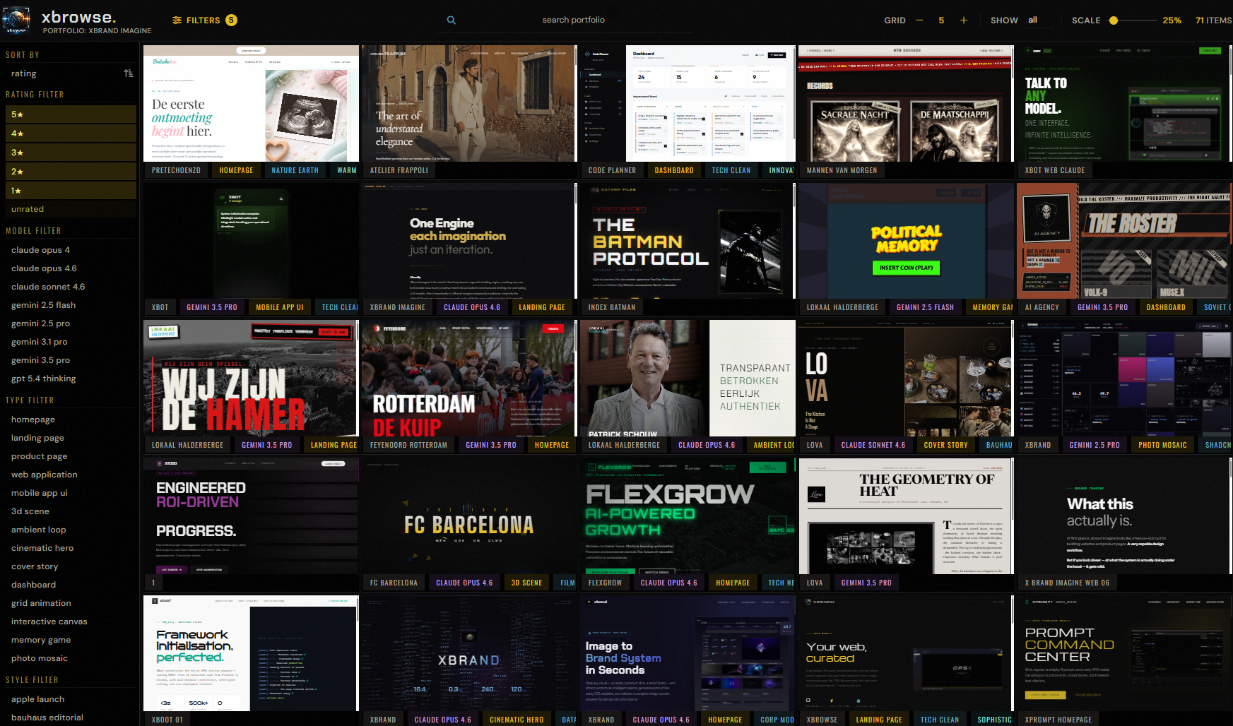This screenshot has width=1233, height=726.
Task: Open the FC Barcelona thumbnail
Action: click(x=469, y=516)
